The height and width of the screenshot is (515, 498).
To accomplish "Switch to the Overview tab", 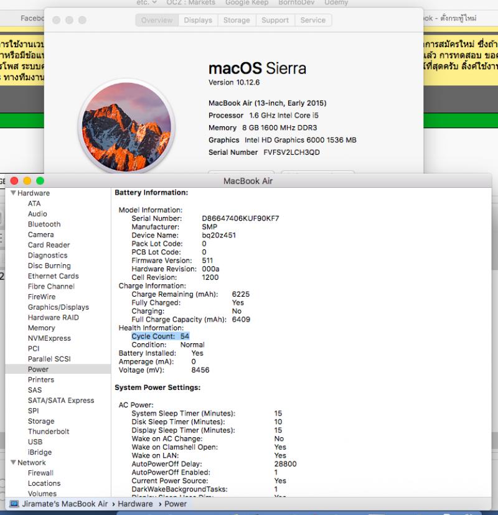I will [x=157, y=21].
